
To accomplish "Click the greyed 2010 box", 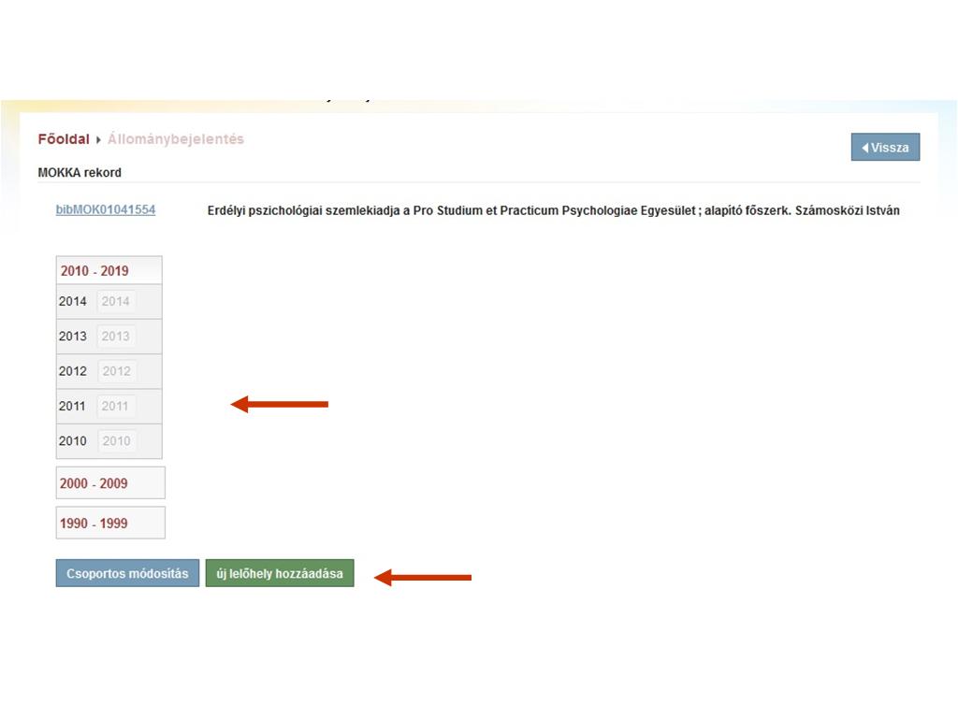I will (x=116, y=441).
